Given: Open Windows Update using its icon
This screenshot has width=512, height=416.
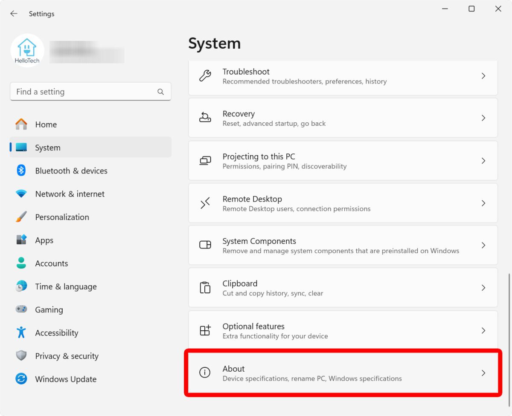Looking at the screenshot, I should [x=21, y=379].
